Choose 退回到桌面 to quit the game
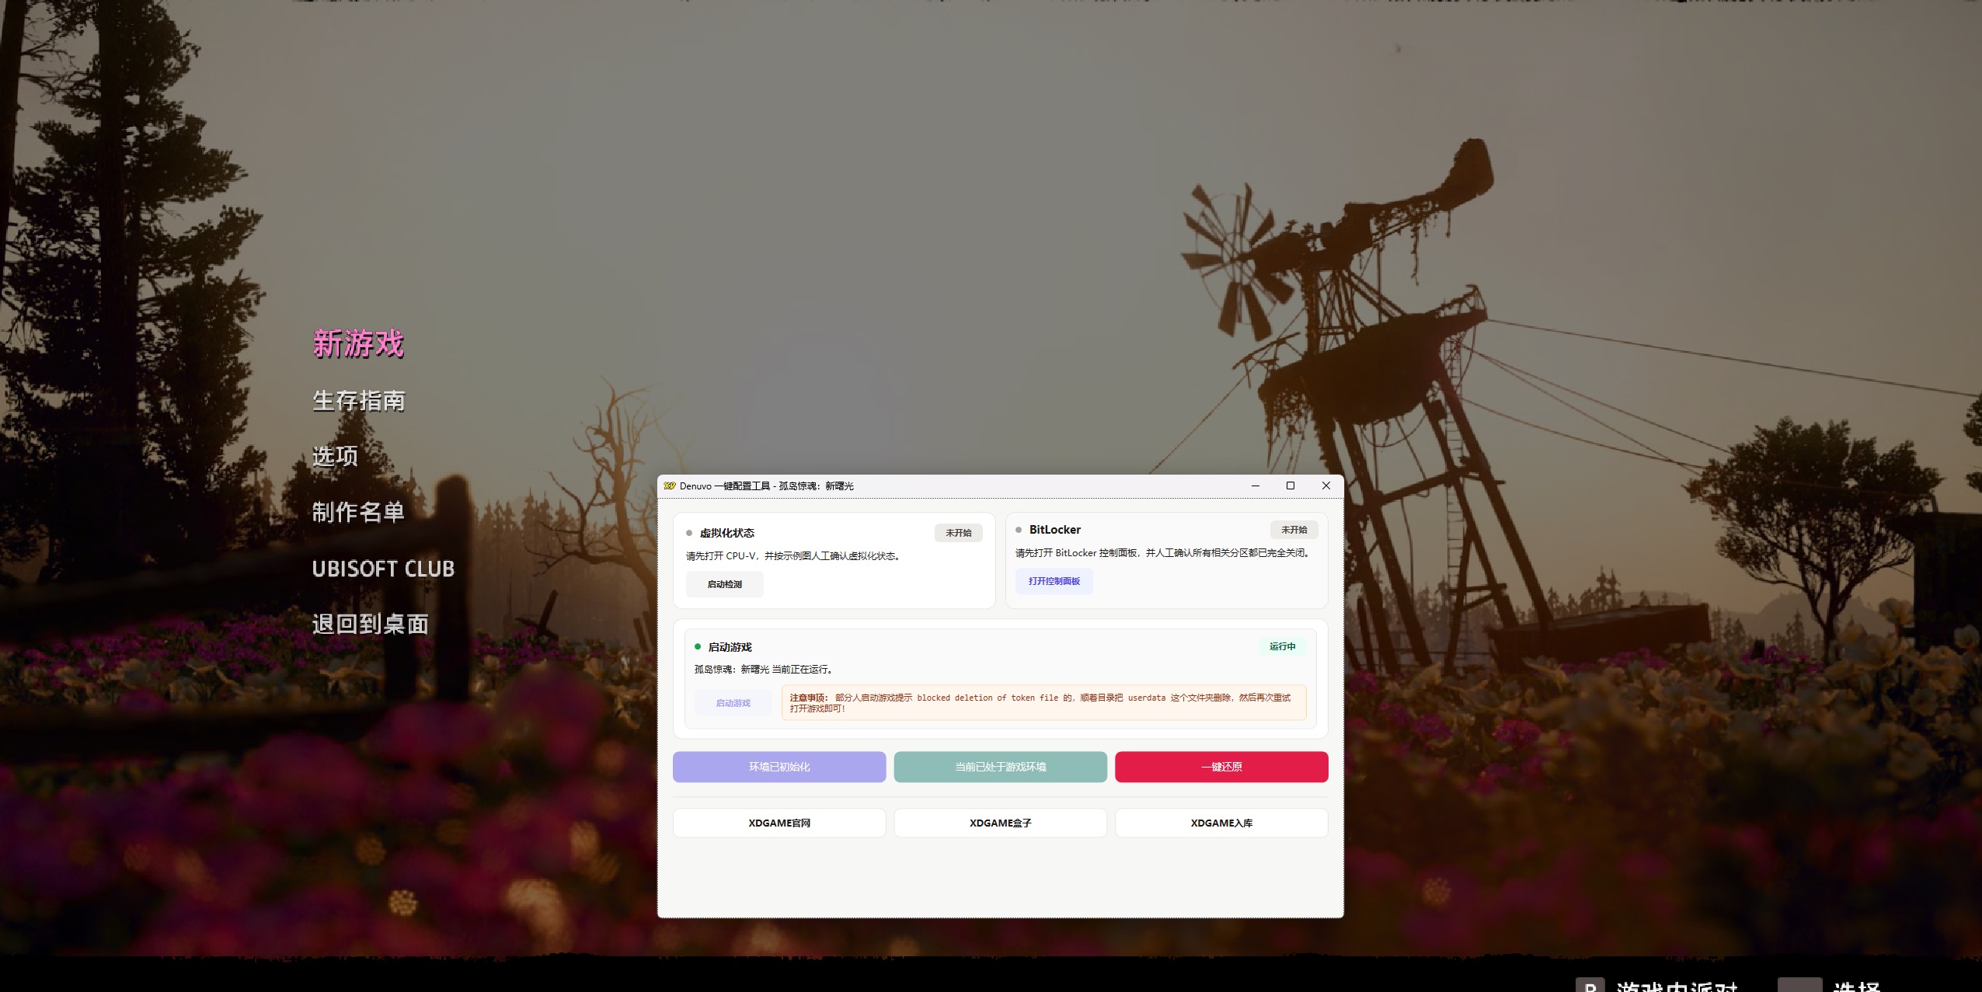Image resolution: width=1982 pixels, height=992 pixels. (370, 624)
